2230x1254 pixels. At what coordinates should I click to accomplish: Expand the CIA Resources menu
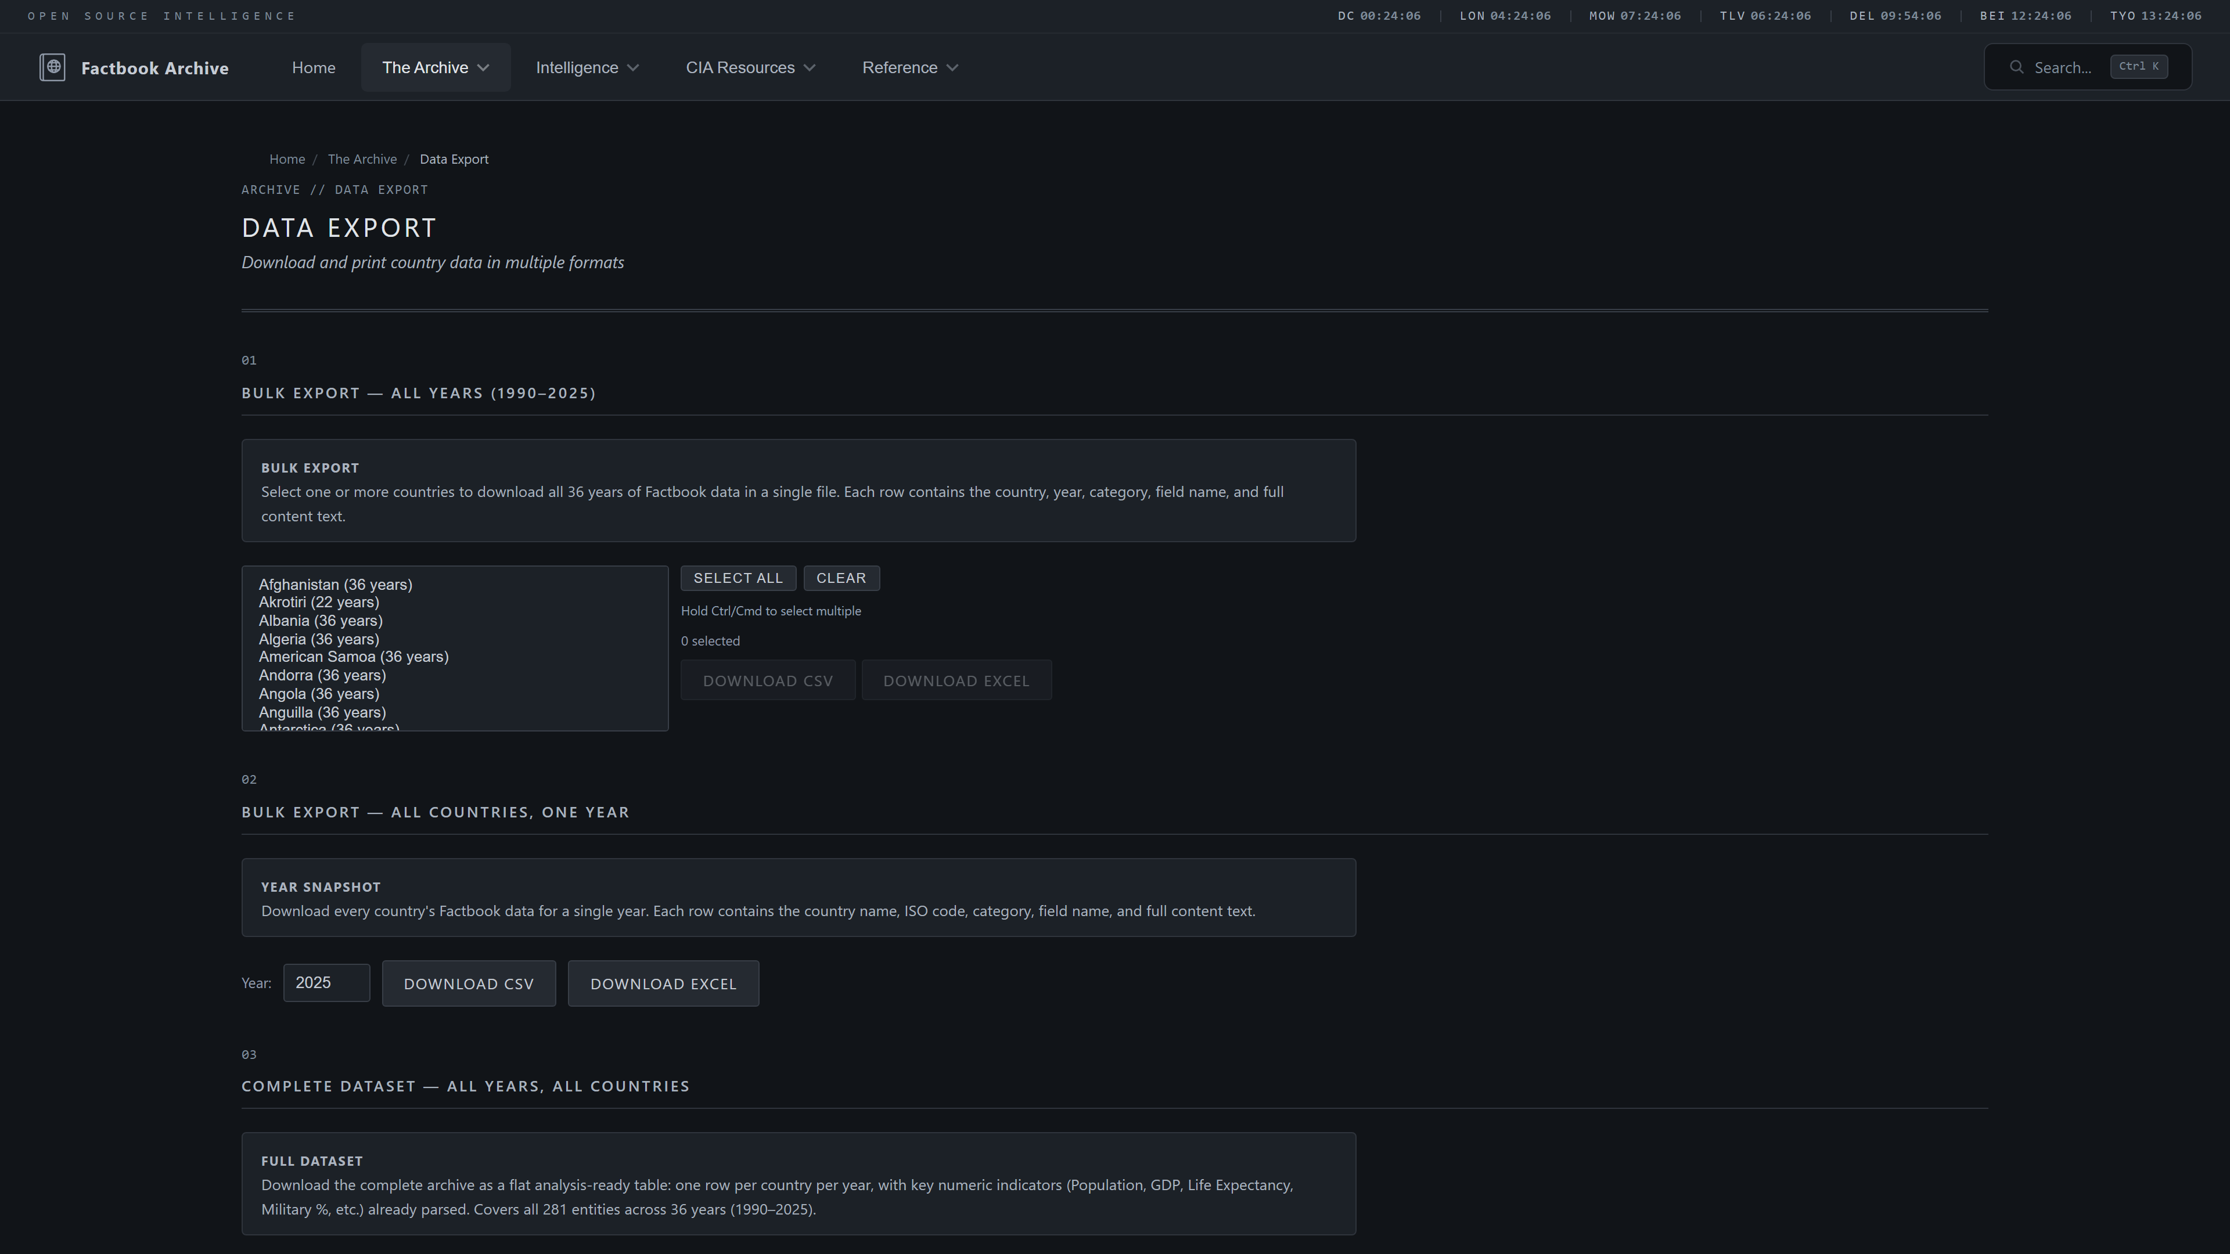750,67
